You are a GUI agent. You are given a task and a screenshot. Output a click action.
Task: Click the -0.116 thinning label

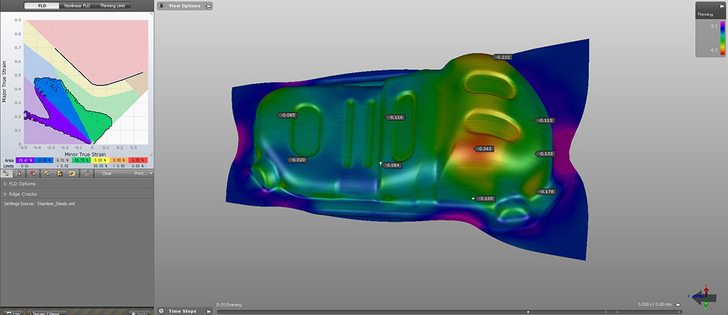[x=394, y=117]
